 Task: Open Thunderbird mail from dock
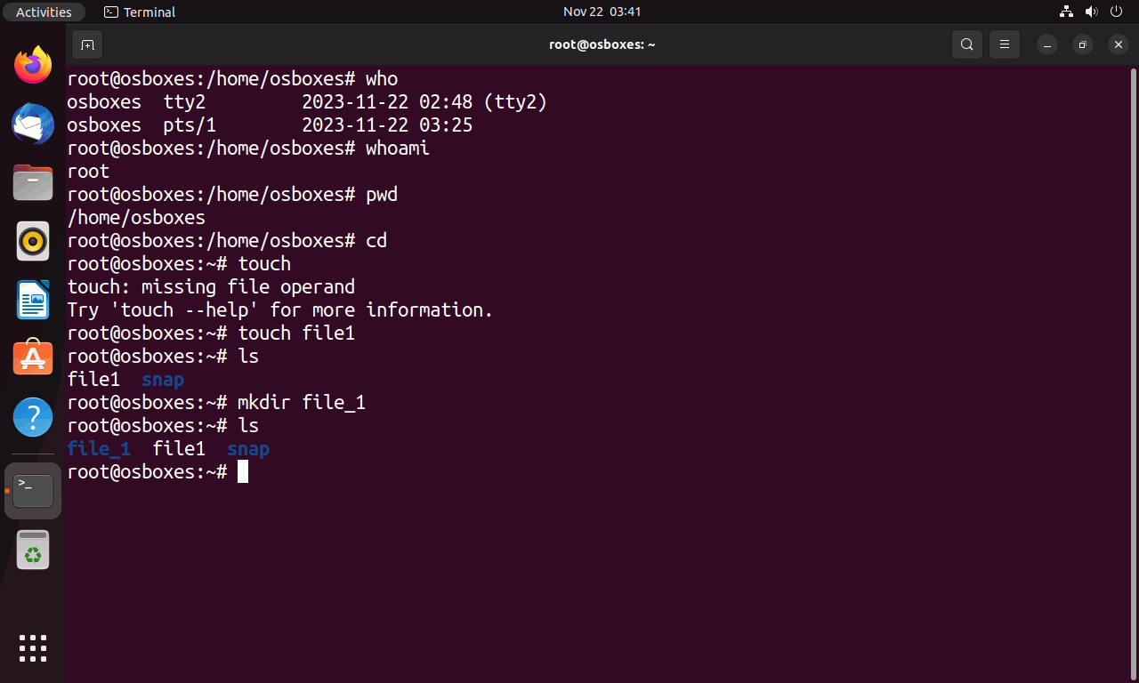coord(33,124)
